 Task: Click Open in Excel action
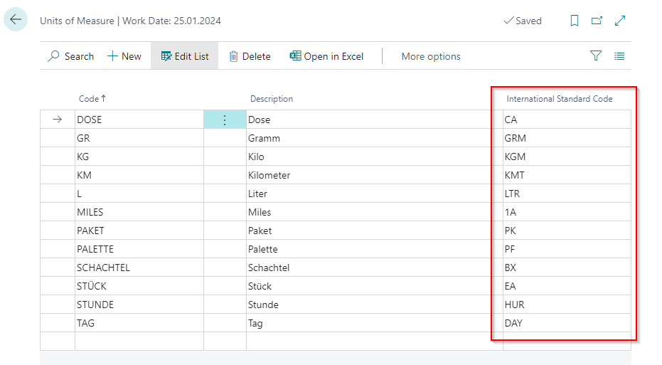click(x=326, y=56)
